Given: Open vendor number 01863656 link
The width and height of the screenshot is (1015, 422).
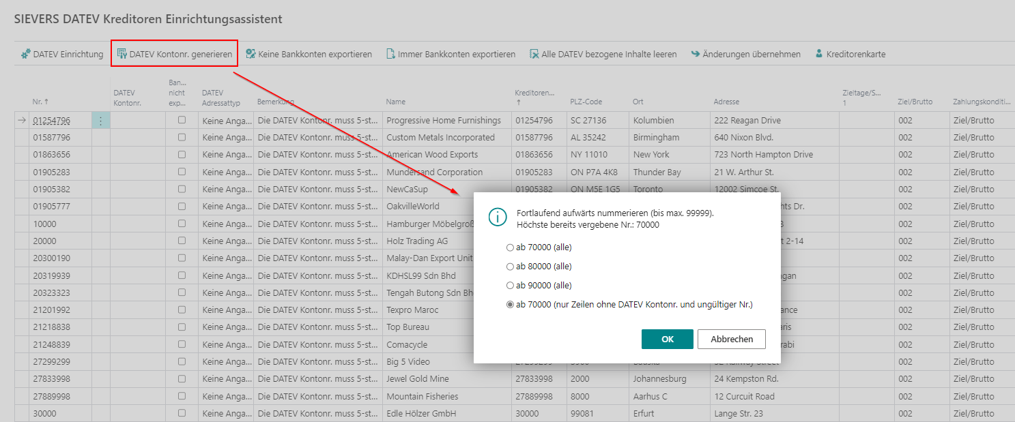Looking at the screenshot, I should (51, 155).
